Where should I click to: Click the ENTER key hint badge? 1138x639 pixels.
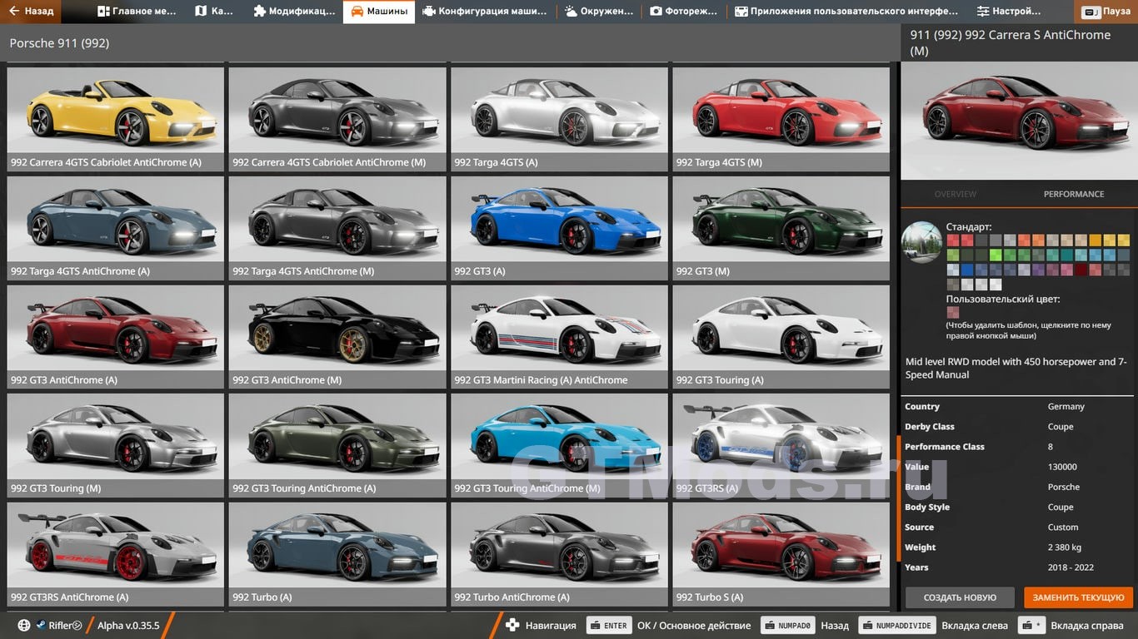point(609,626)
